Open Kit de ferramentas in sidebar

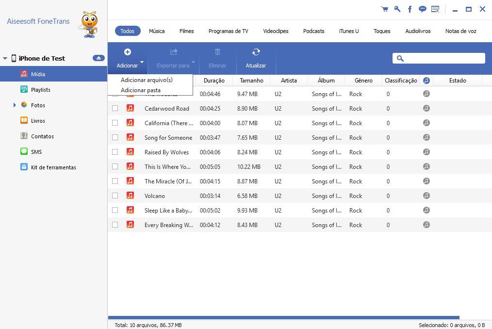pyautogui.click(x=54, y=167)
